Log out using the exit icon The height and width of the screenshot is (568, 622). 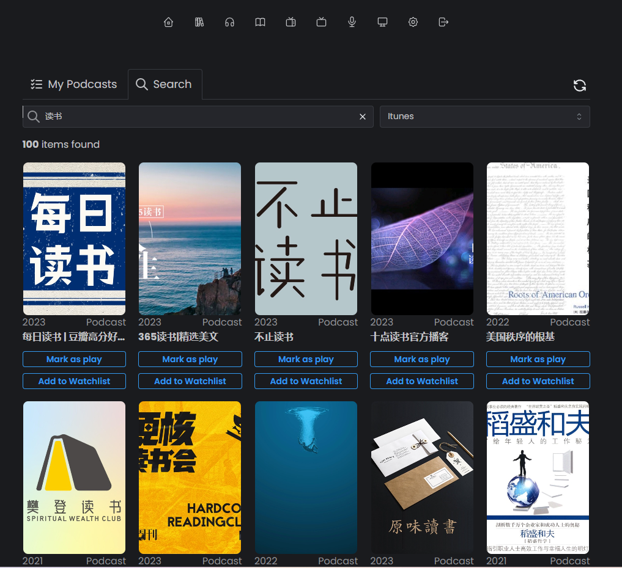[x=444, y=22]
